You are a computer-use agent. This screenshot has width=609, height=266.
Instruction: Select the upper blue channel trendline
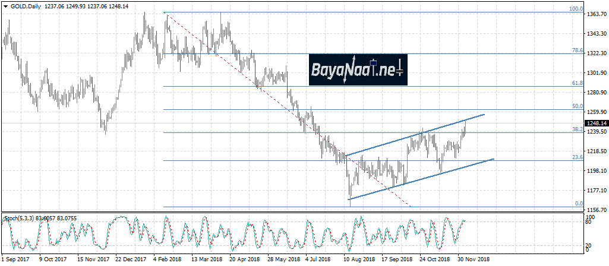pyautogui.click(x=416, y=135)
